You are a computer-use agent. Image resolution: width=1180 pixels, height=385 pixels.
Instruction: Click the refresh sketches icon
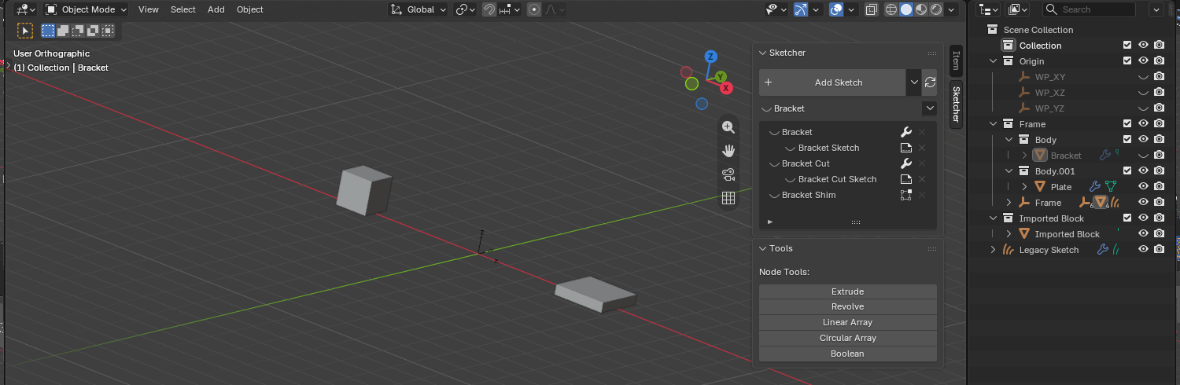point(930,82)
